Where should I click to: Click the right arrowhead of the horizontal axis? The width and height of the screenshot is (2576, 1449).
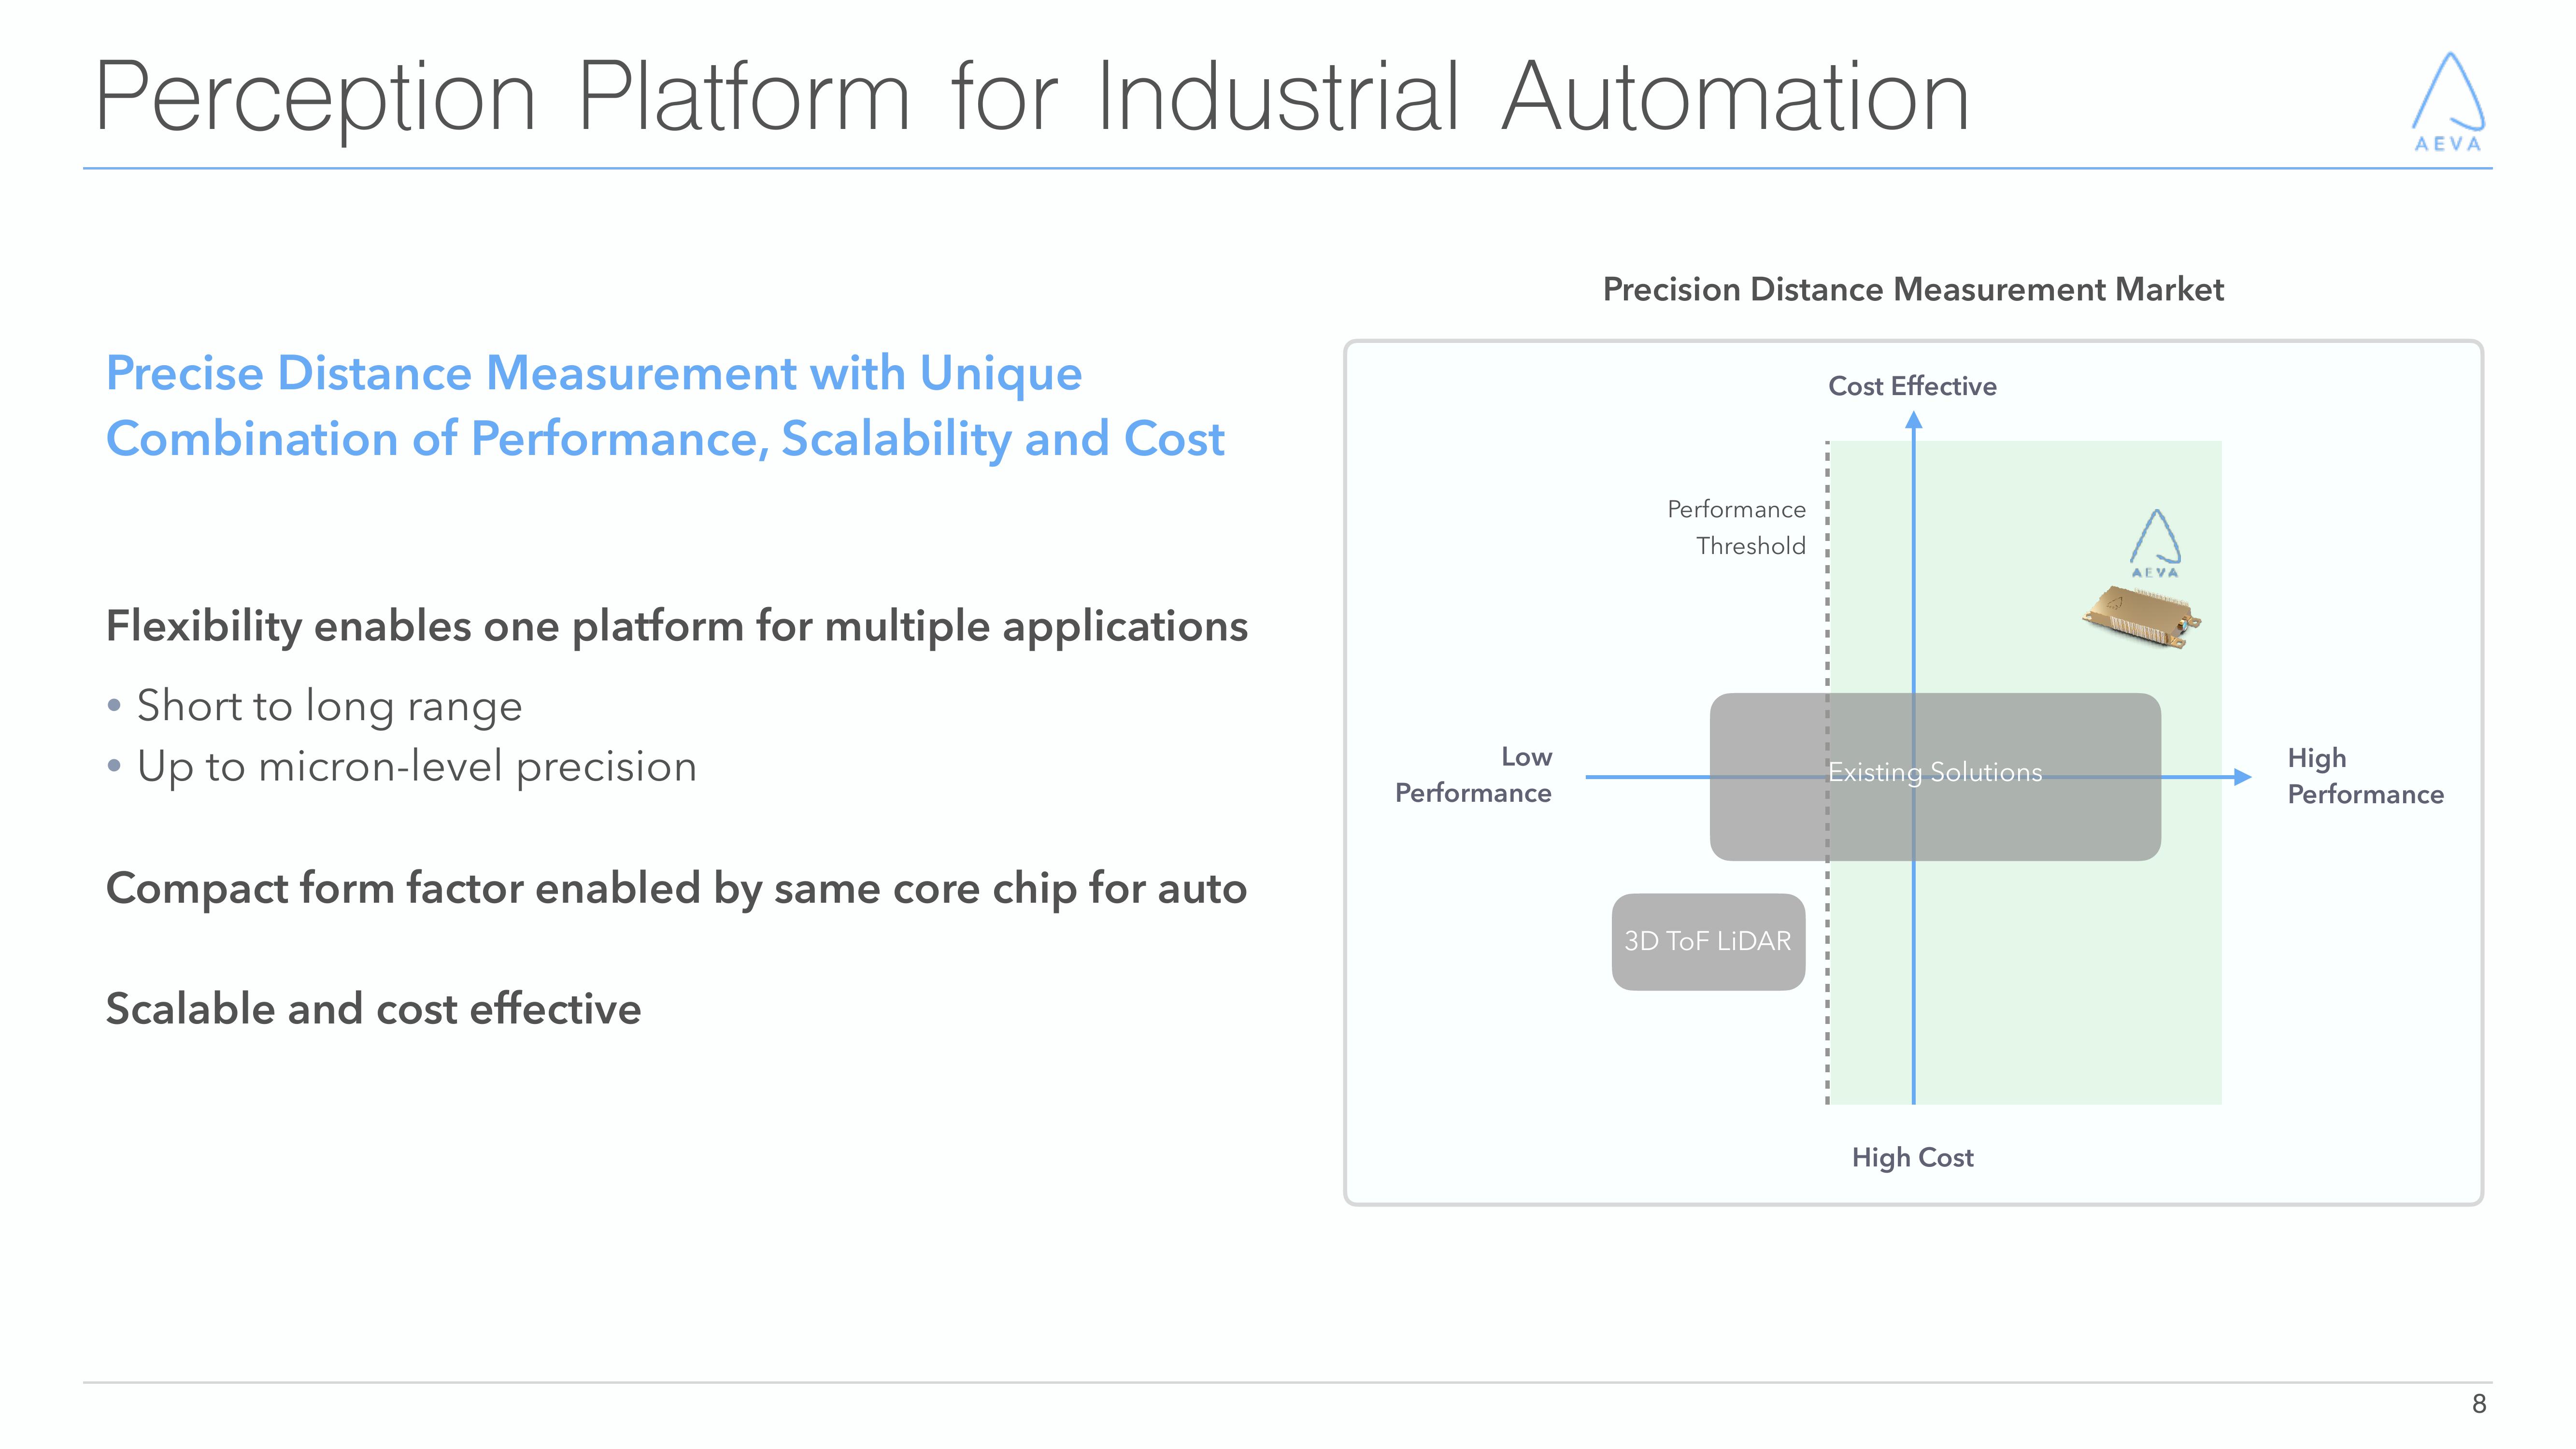tap(2242, 777)
